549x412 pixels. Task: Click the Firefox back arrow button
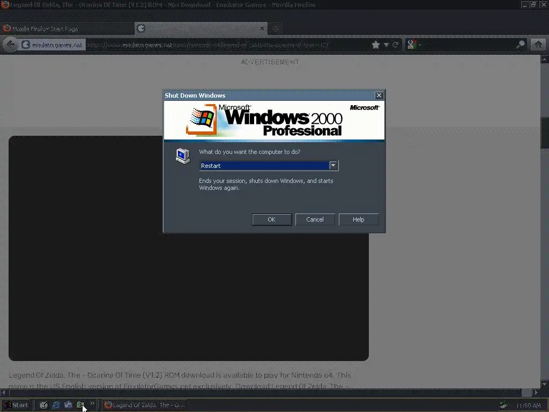coord(11,45)
